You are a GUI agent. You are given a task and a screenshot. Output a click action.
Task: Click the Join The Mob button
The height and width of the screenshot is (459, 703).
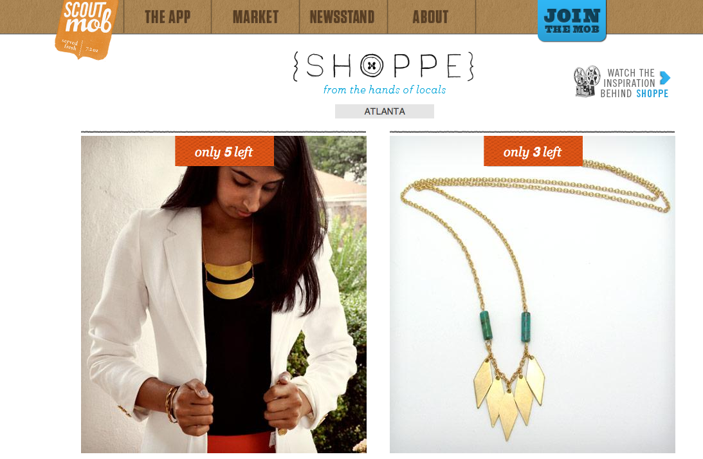tap(572, 21)
